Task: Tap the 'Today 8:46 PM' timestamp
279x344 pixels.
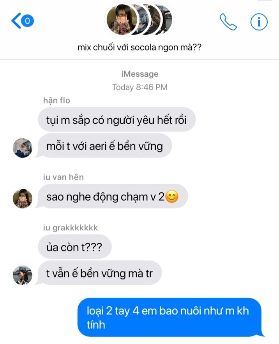Action: (140, 87)
